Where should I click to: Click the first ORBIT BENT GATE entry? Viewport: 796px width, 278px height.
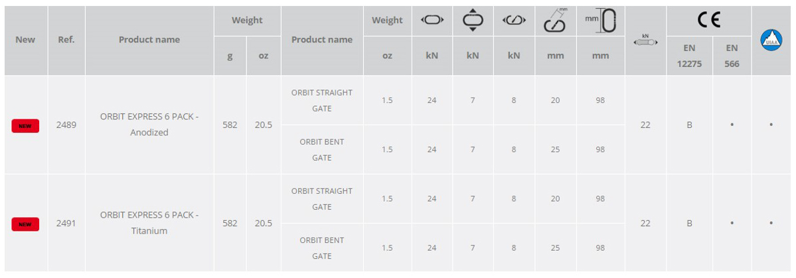pos(322,150)
